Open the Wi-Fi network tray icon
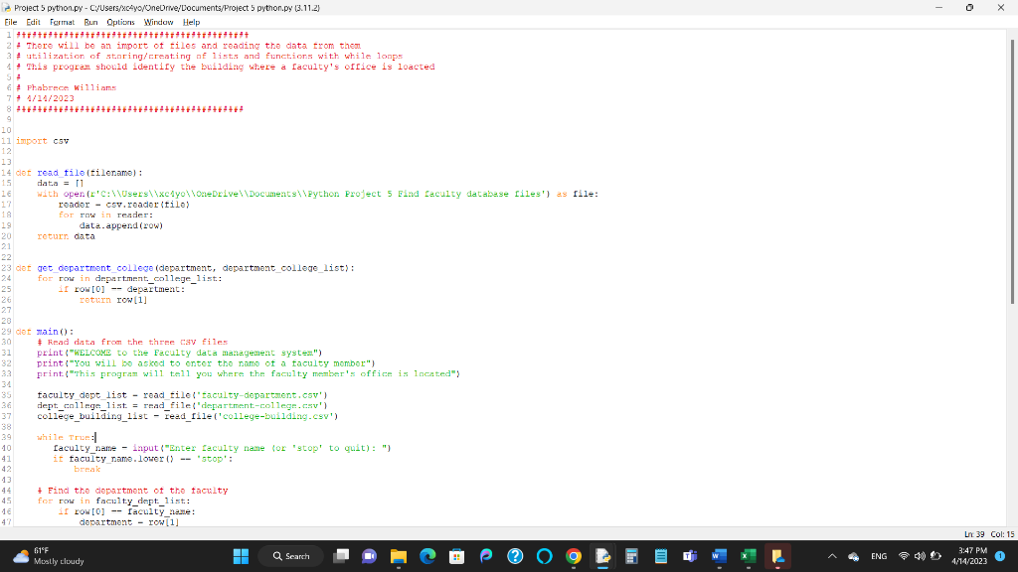 click(x=904, y=556)
